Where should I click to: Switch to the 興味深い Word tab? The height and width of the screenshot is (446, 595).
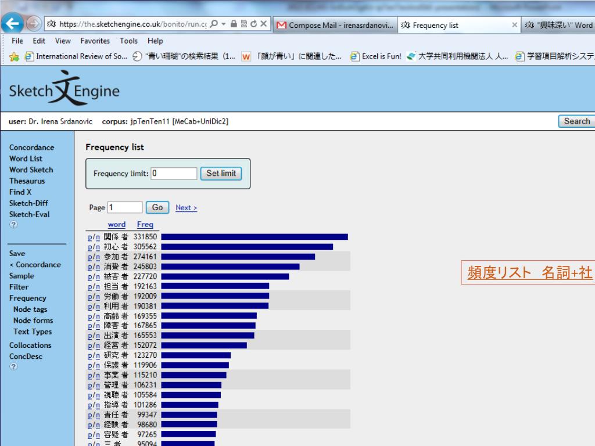(x=558, y=25)
